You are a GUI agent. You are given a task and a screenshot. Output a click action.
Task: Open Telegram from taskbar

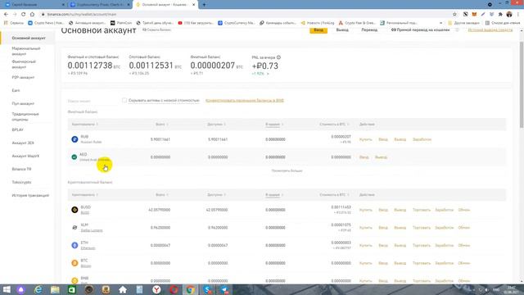224,289
